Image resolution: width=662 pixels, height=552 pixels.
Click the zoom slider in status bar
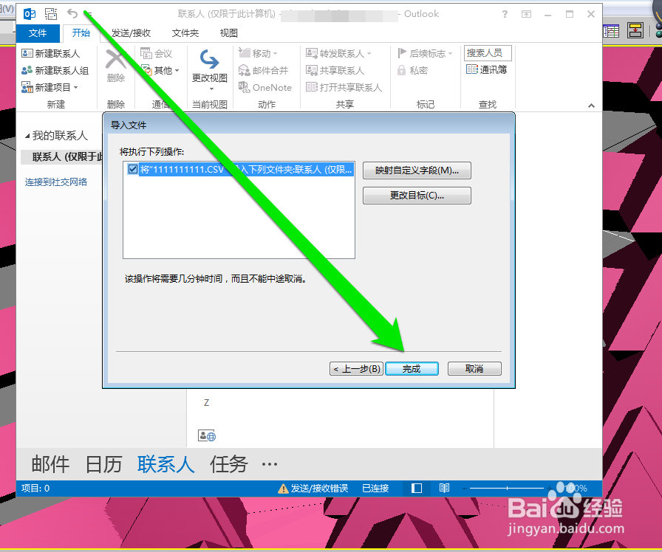pyautogui.click(x=507, y=489)
